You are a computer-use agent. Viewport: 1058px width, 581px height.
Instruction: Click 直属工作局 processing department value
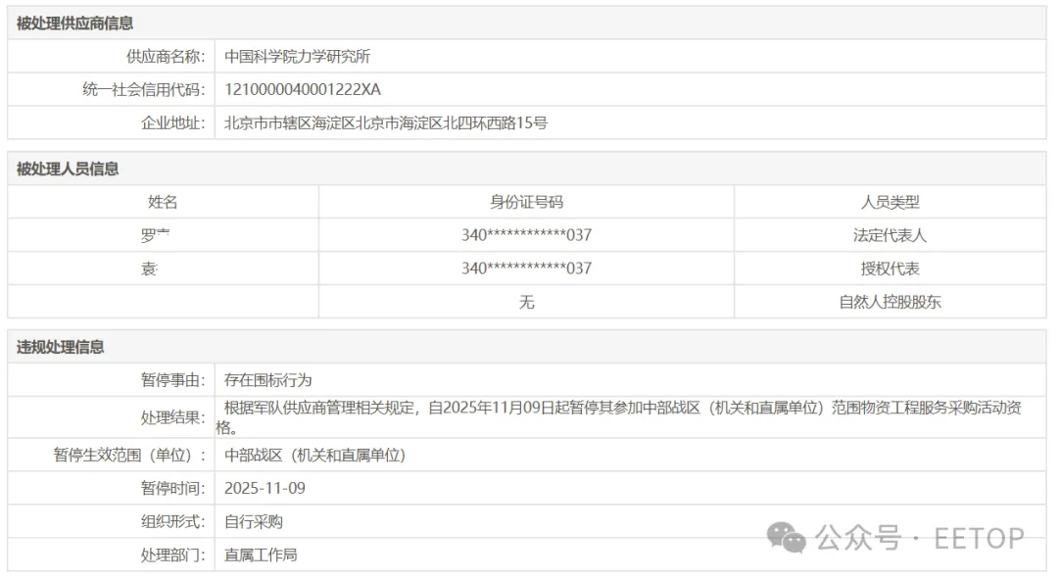[x=261, y=555]
